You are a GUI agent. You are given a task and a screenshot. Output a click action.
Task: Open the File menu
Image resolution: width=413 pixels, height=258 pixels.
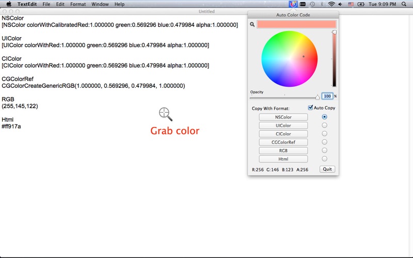point(46,4)
